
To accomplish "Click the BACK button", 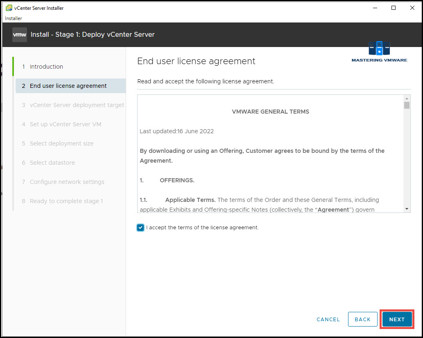I will pos(362,320).
